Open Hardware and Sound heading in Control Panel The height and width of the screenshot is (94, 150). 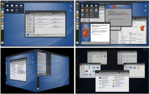click(x=105, y=83)
